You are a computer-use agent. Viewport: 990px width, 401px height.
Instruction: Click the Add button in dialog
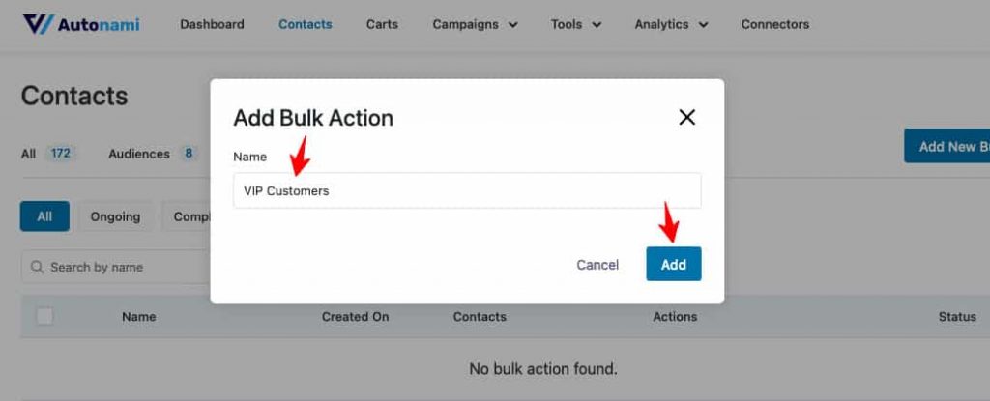674,264
